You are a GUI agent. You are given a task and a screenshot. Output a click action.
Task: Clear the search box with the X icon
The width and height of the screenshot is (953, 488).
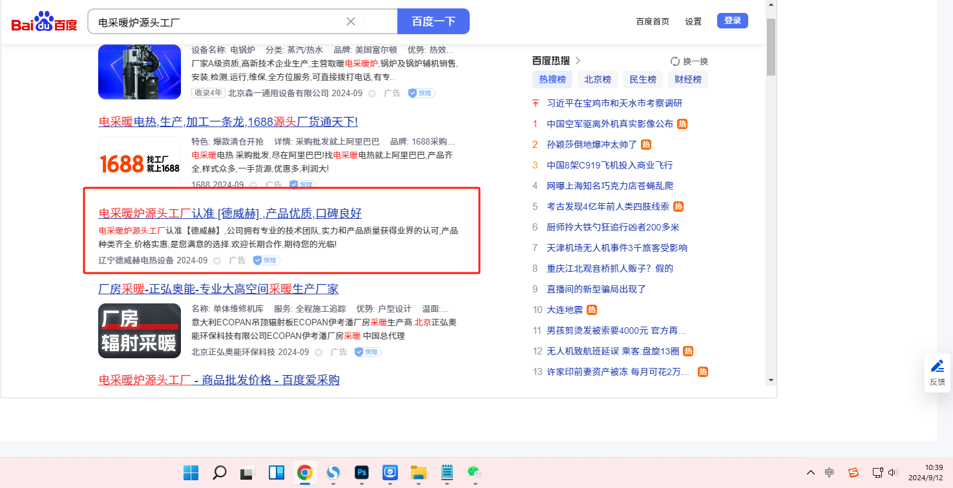coord(351,21)
